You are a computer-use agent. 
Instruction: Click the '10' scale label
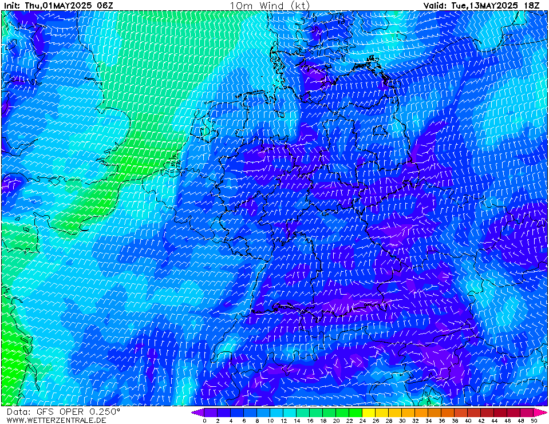pyautogui.click(x=270, y=421)
